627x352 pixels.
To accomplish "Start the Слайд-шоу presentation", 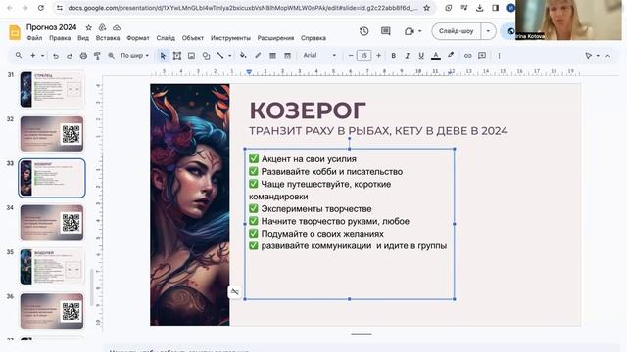I will 456,31.
